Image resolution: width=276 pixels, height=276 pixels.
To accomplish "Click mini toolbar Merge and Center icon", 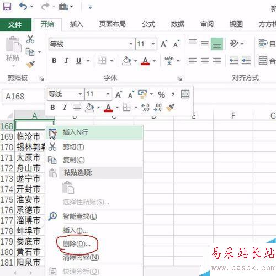I will pos(185,94).
